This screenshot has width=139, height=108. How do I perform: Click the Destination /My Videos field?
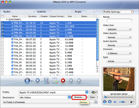pyautogui.click(x=43, y=97)
